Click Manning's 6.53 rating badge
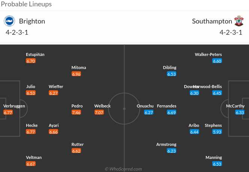249x172 pixels. click(x=217, y=164)
